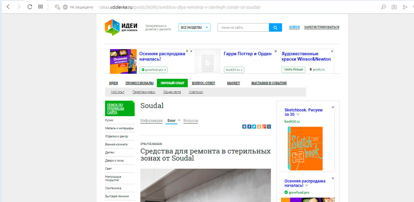414x202 pixels.
Task: Click the Soudal heading text
Action: point(152,106)
